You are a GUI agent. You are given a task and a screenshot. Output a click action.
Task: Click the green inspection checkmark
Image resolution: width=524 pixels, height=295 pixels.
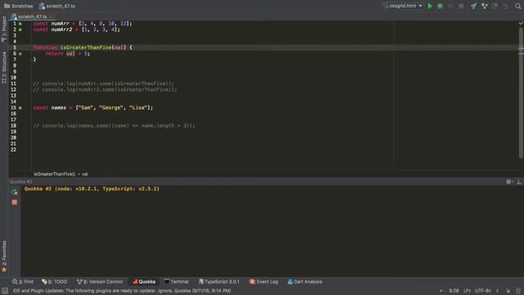(521, 23)
